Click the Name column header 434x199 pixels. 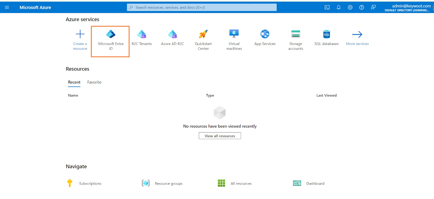tap(73, 95)
